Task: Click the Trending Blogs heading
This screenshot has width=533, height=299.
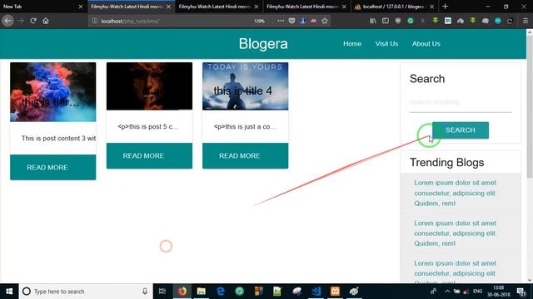Action: [446, 163]
